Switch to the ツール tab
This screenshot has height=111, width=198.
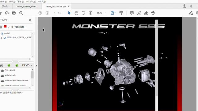pyautogui.click(x=5, y=6)
